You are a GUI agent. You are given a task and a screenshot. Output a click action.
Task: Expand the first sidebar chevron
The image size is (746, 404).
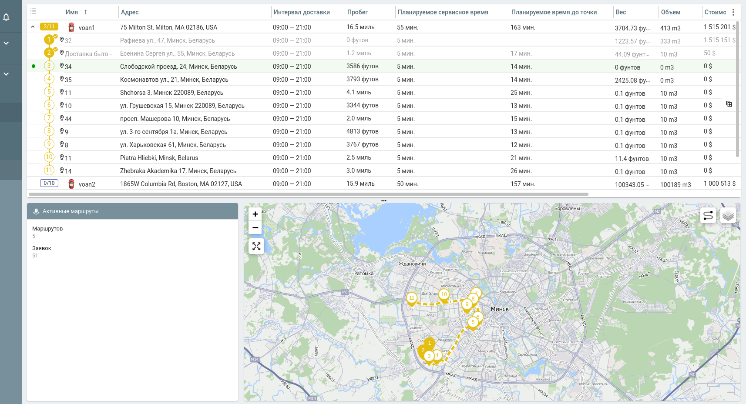tap(7, 43)
